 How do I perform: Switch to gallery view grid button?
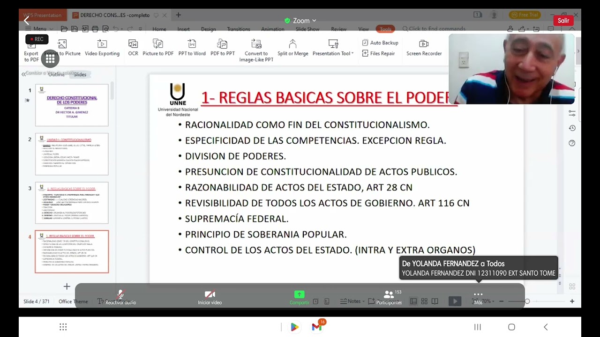coord(50,59)
